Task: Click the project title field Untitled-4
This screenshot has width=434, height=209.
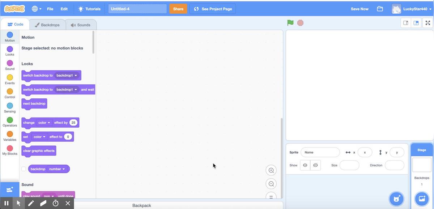Action: (x=137, y=9)
